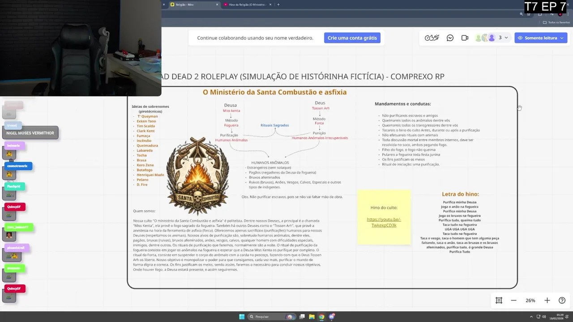573x322 pixels.
Task: Select the yellow Hino do culto sticky note
Action: tap(384, 217)
